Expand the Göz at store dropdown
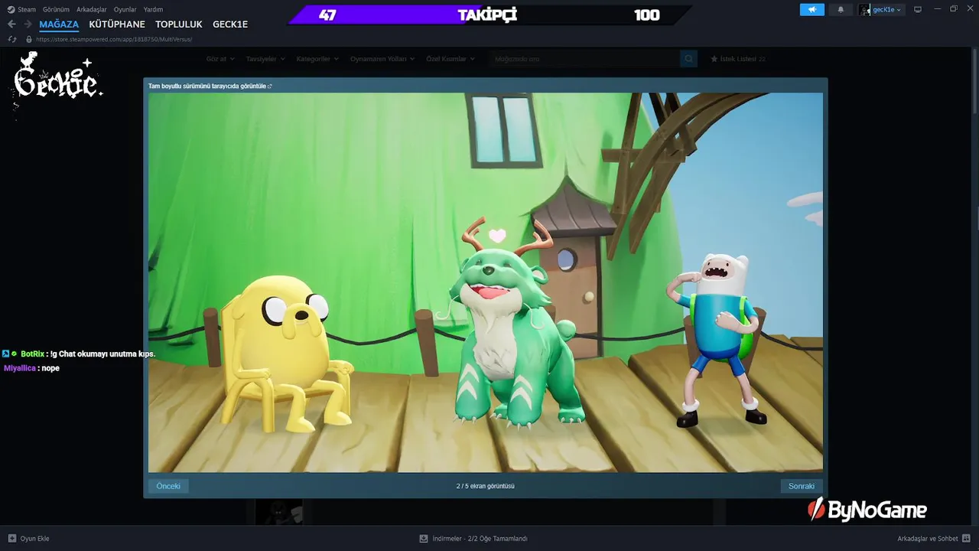 click(220, 59)
